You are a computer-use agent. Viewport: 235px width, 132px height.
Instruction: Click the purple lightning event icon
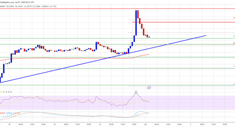[x=149, y=87]
